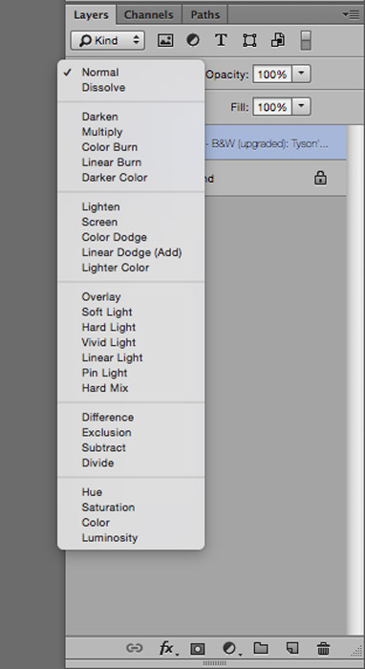Click the Background layer lock icon
This screenshot has height=669, width=365.
click(x=320, y=179)
